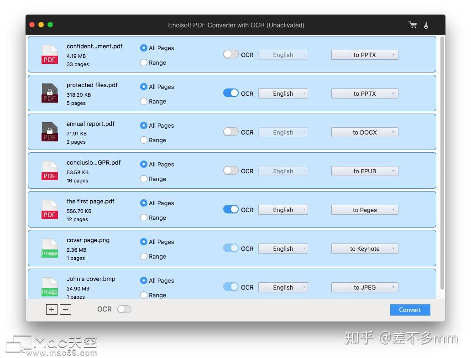This screenshot has height=358, width=471.
Task: Click file name conclusio...GPR.pdf
Action: pos(94,162)
